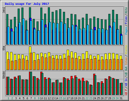Click day label 21 on the x-axis
129x101 pixels.
pos(83,98)
